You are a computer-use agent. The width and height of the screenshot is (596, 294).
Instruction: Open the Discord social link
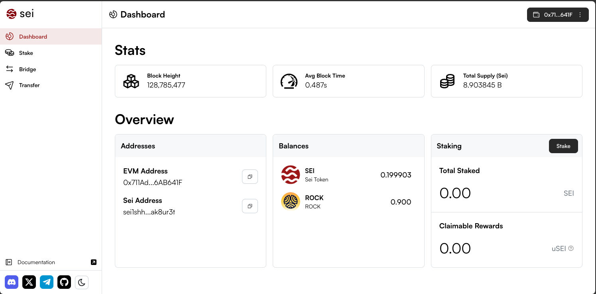(12, 282)
